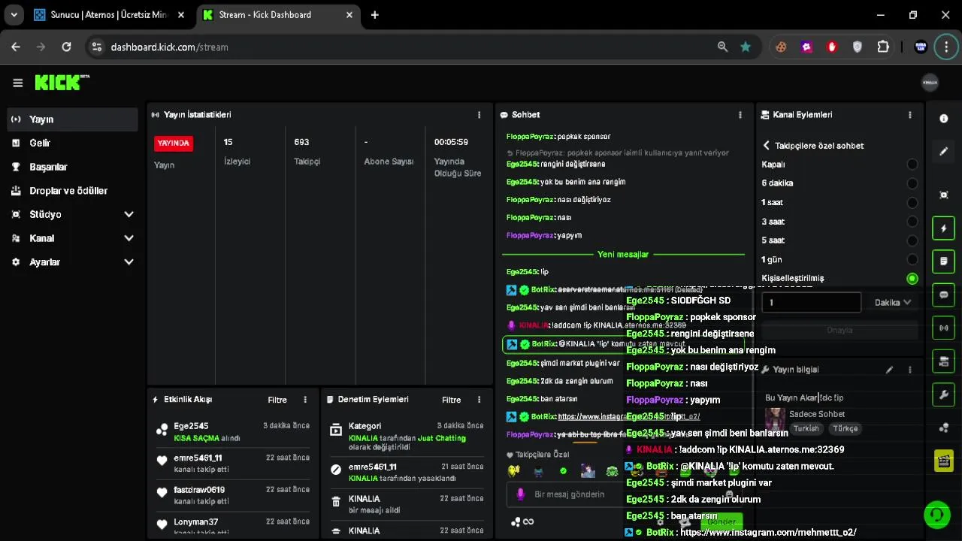Open the Chrome extensions puzzle icon
The height and width of the screenshot is (541, 962).
(x=883, y=47)
